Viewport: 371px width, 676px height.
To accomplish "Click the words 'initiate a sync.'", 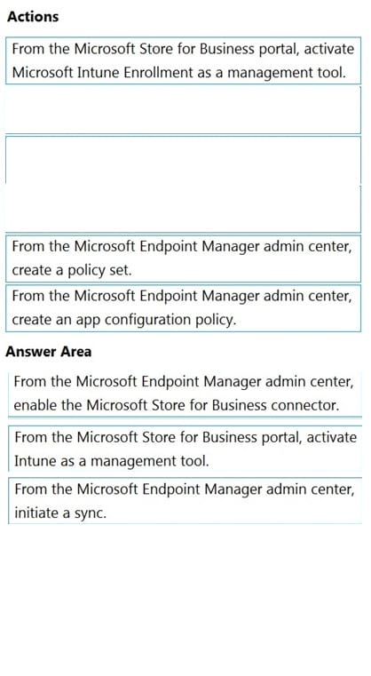I will click(x=59, y=513).
